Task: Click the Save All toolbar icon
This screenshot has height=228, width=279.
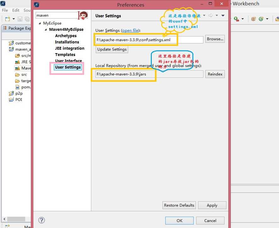Action: 27,19
